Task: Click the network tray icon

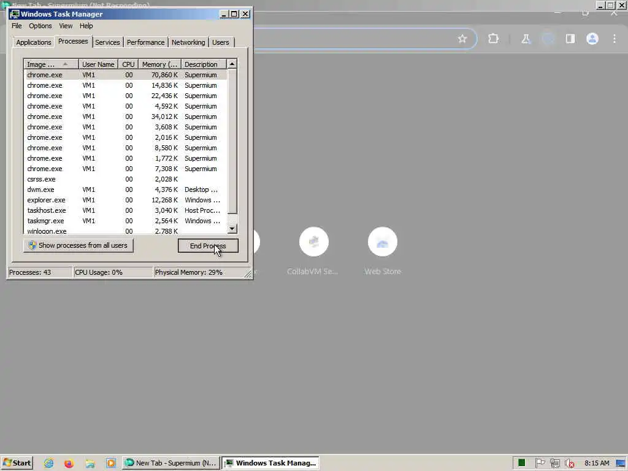Action: tap(554, 464)
